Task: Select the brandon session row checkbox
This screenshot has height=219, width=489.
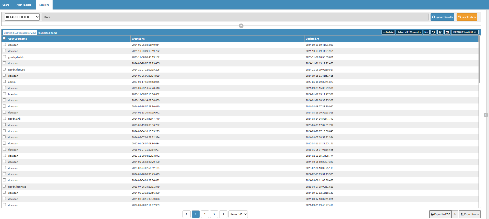Action: [x=4, y=94]
